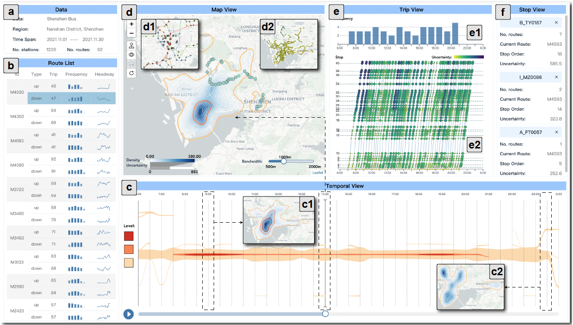Click the refresh icon in map toolbar
The height and width of the screenshot is (325, 573).
tap(132, 72)
